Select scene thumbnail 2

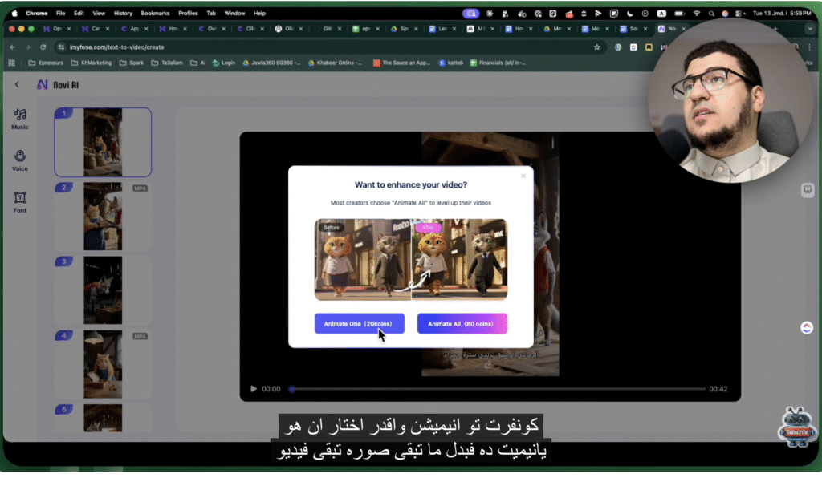pos(103,217)
